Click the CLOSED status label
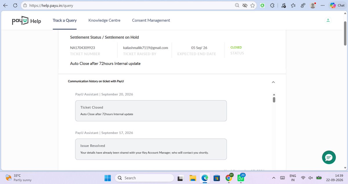This screenshot has height=184, width=348. click(236, 47)
